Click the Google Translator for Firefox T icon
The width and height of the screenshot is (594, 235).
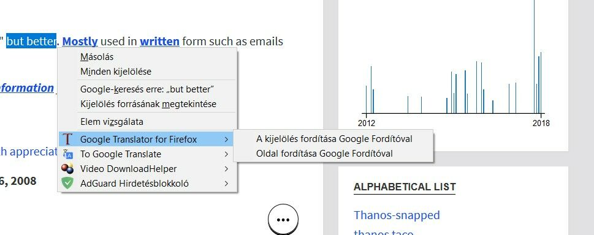coord(67,139)
